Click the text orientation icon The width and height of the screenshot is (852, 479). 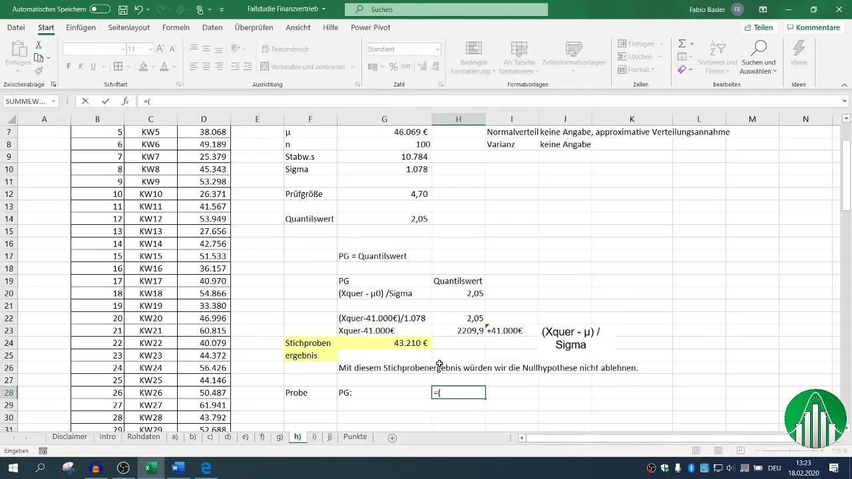tap(235, 49)
